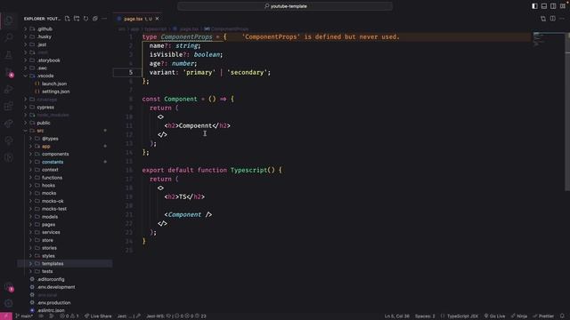Click the New File icon in Explorer
This screenshot has height=320, width=570.
point(68,19)
